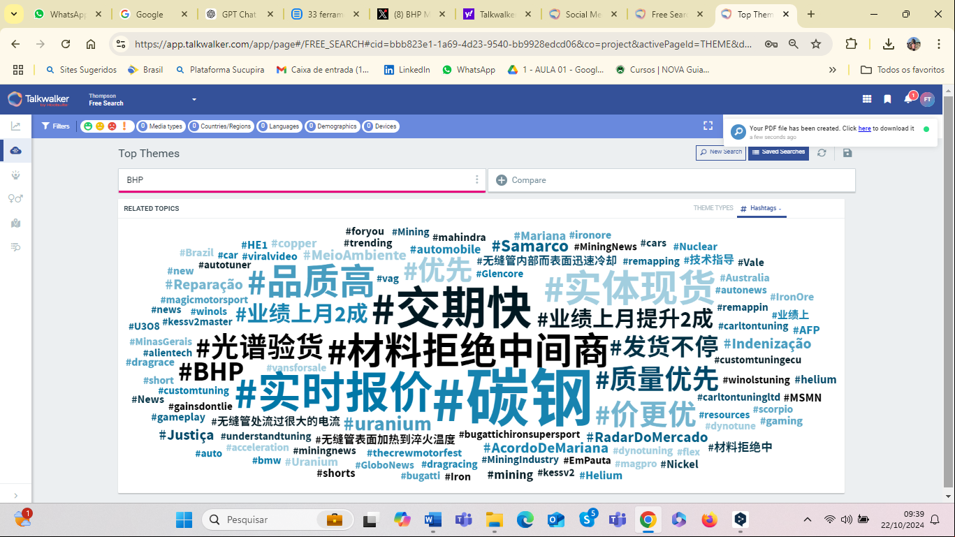Click the #Justiça hashtag
The height and width of the screenshot is (537, 955).
tap(186, 435)
